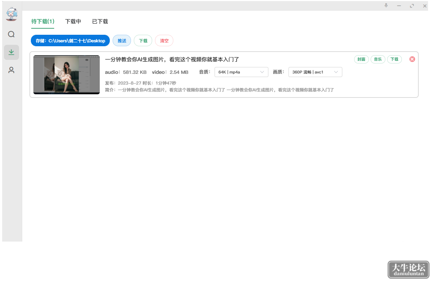Open the download page icon in sidebar
This screenshot has height=281, width=432.
coord(11,52)
